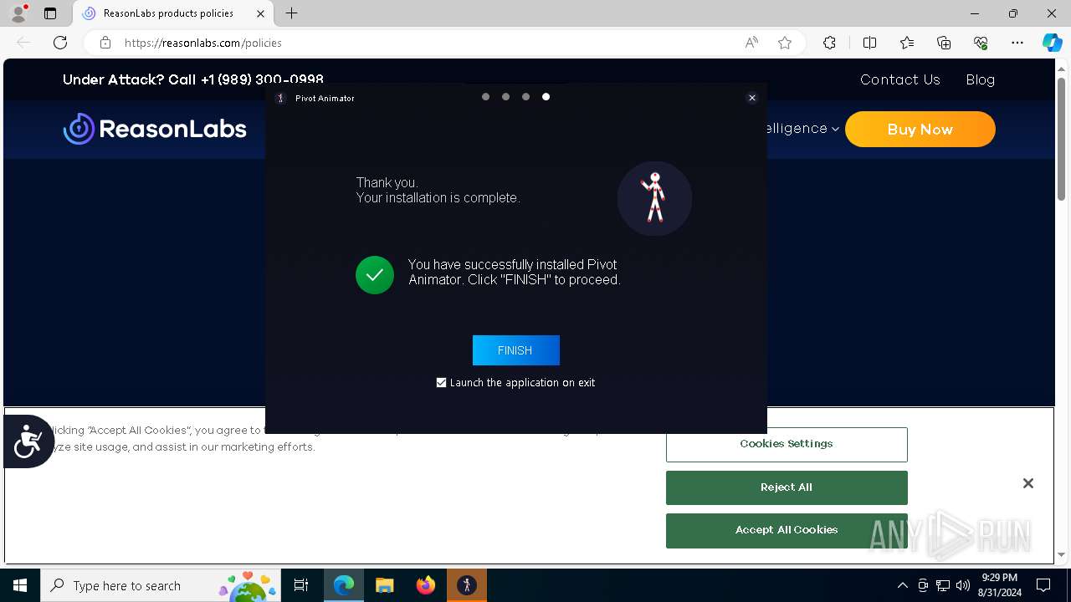Click the green success checkmark icon
The height and width of the screenshot is (602, 1071).
tap(375, 275)
